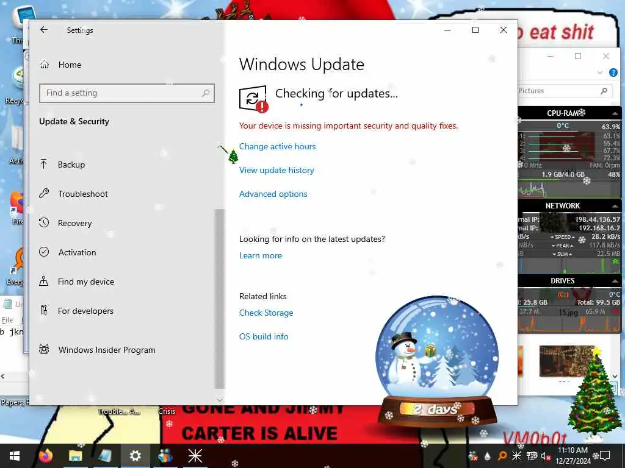625x468 pixels.
Task: Go to the Activation page
Action: pyautogui.click(x=68, y=252)
